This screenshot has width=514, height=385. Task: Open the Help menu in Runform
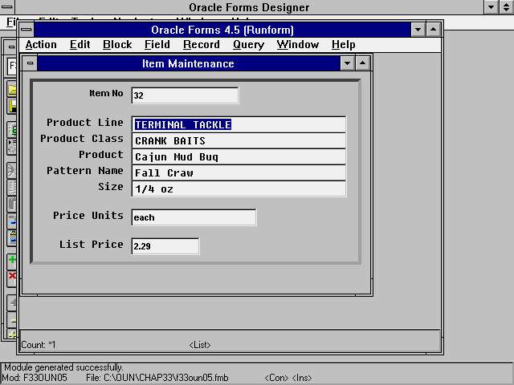(343, 45)
